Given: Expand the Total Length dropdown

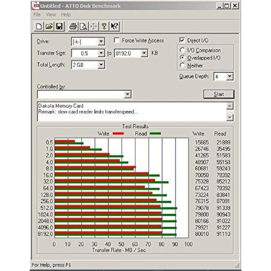Looking at the screenshot, I should 101,65.
